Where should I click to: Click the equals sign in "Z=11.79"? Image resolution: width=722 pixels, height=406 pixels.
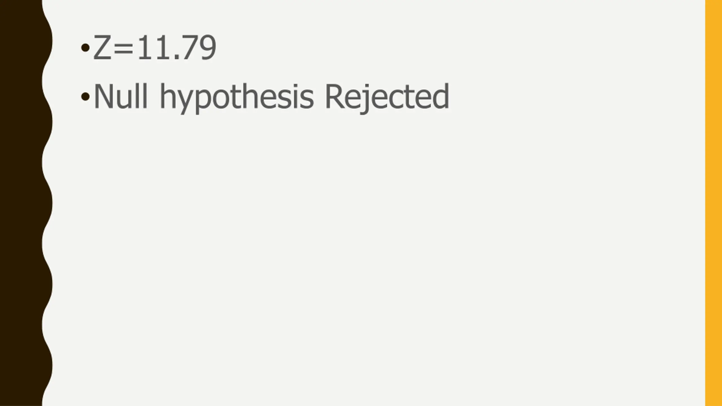click(x=124, y=48)
